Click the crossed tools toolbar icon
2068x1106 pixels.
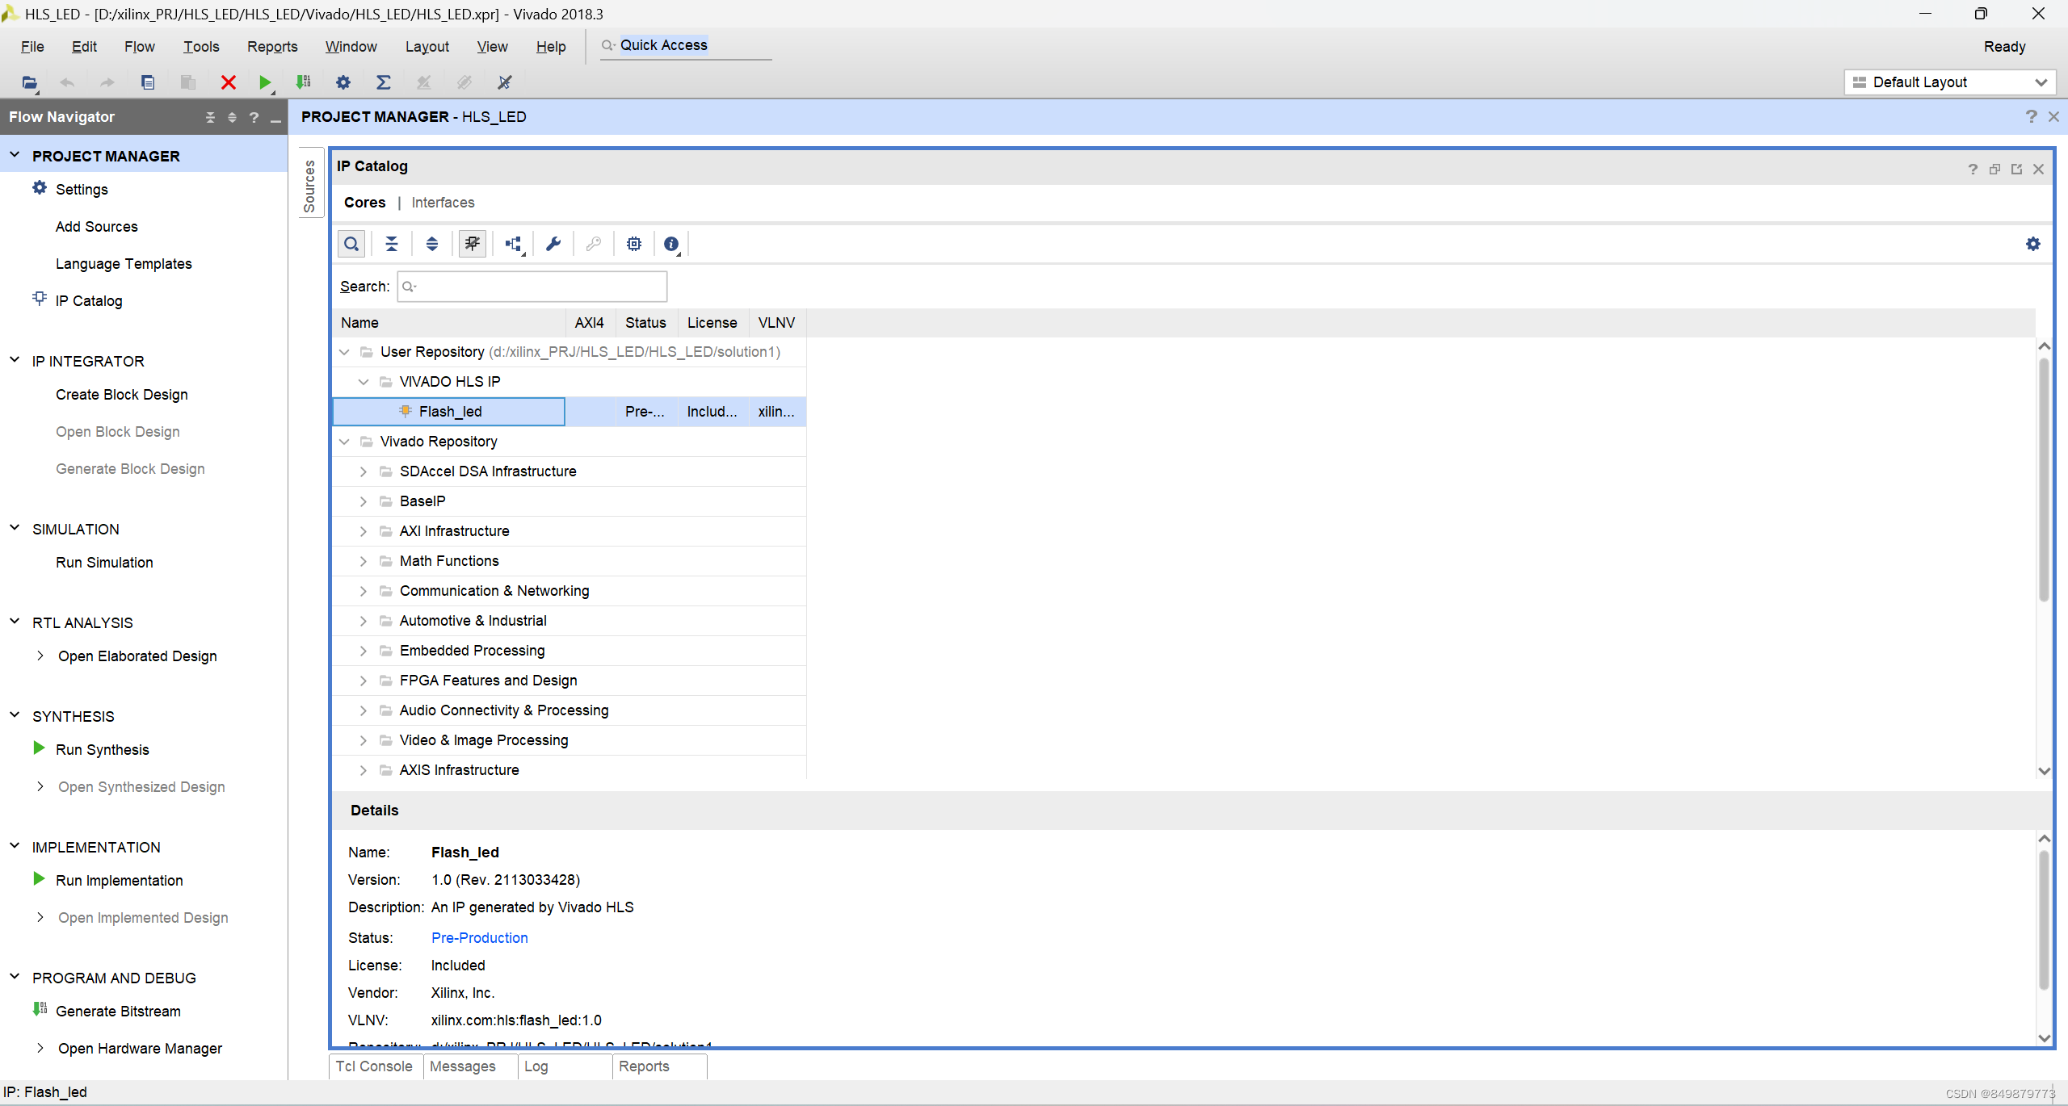pos(505,82)
